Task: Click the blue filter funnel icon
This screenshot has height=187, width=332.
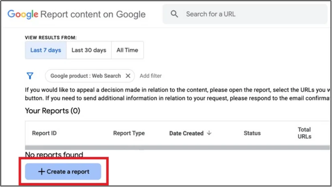Action: (x=30, y=76)
